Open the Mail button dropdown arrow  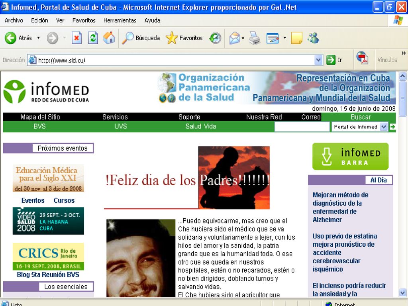pos(243,38)
